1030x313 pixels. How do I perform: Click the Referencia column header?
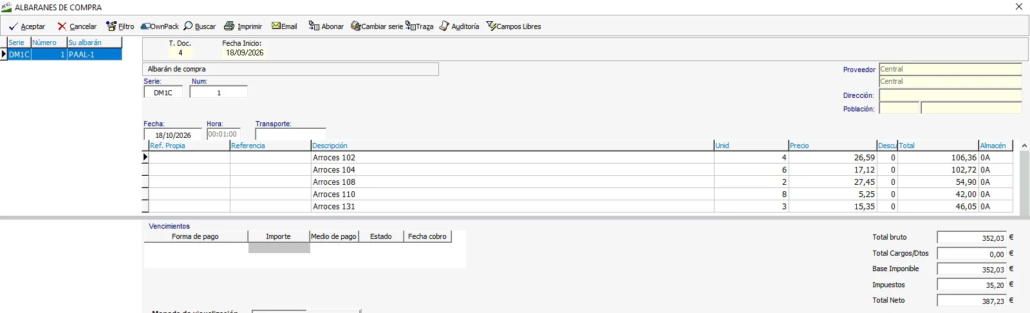pos(271,146)
